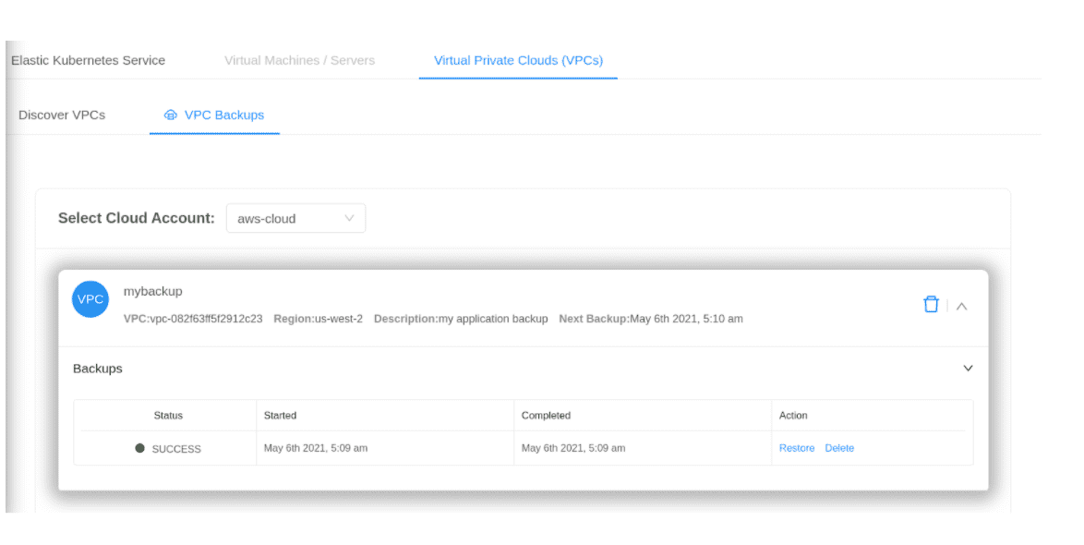Click the Next Backup date text
Screen dimensions: 1084x545
coord(651,319)
